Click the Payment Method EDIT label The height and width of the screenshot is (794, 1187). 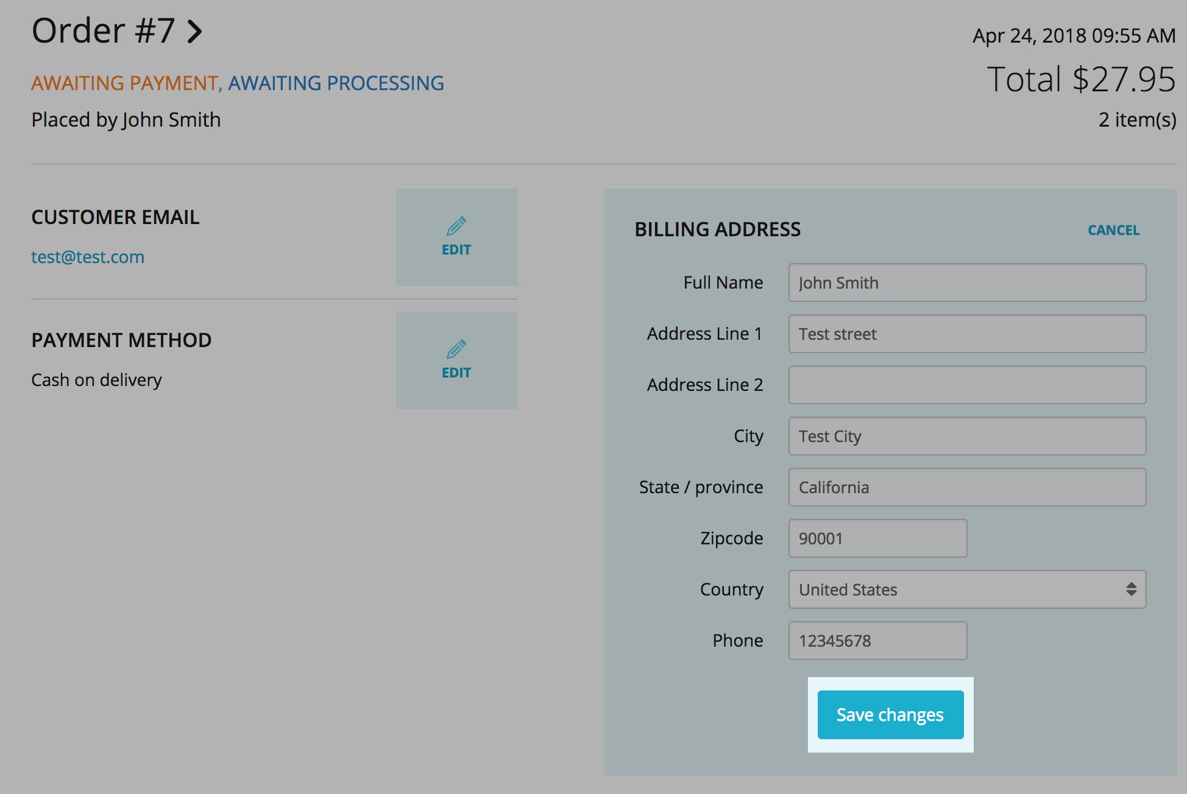click(x=456, y=373)
